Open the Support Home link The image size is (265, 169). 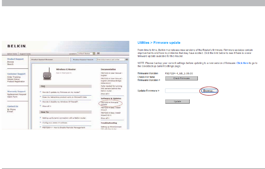[25, 54]
